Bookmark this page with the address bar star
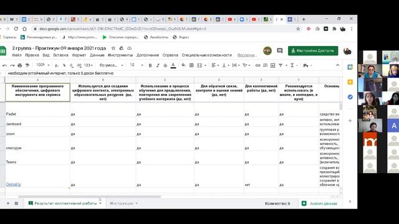This screenshot has height=224, width=399. (298, 29)
